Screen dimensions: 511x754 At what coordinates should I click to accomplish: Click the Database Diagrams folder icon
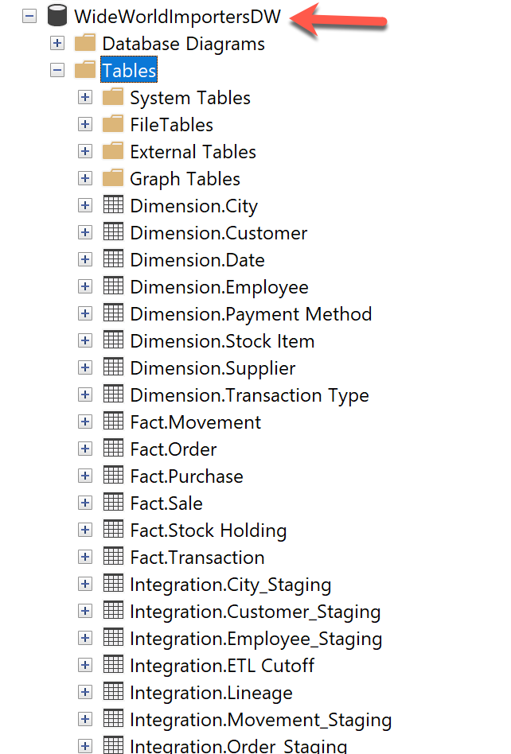(84, 43)
